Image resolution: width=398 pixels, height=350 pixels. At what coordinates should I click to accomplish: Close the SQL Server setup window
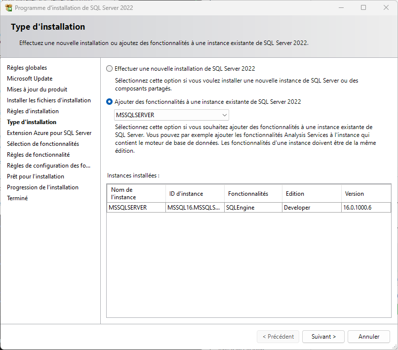tap(386, 7)
